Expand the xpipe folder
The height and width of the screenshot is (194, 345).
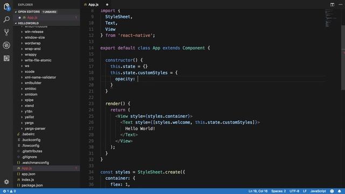pos(29,100)
